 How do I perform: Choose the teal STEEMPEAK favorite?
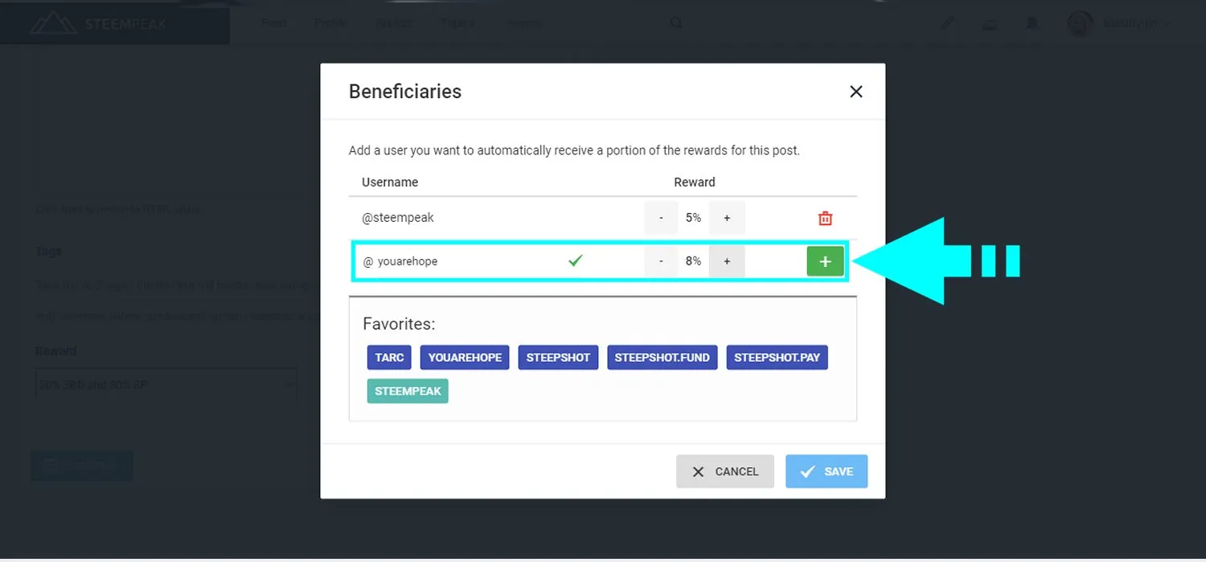(408, 391)
